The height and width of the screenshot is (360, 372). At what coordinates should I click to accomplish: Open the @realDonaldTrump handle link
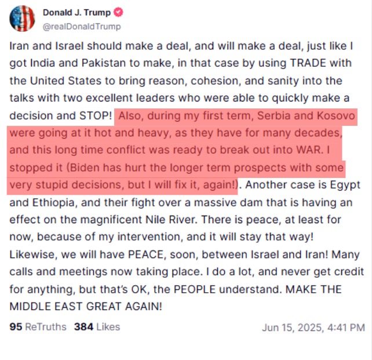click(x=82, y=26)
